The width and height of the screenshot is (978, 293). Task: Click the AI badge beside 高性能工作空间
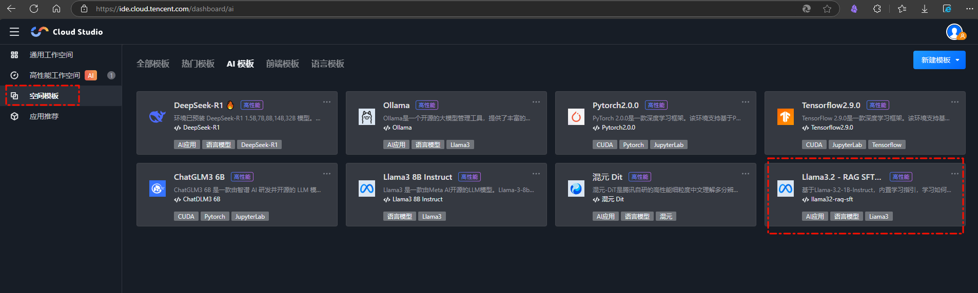point(91,75)
